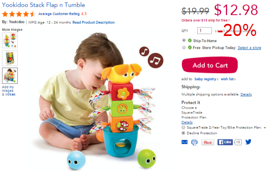View the first product thumbnail image
266x171 pixels.
(x=10, y=40)
